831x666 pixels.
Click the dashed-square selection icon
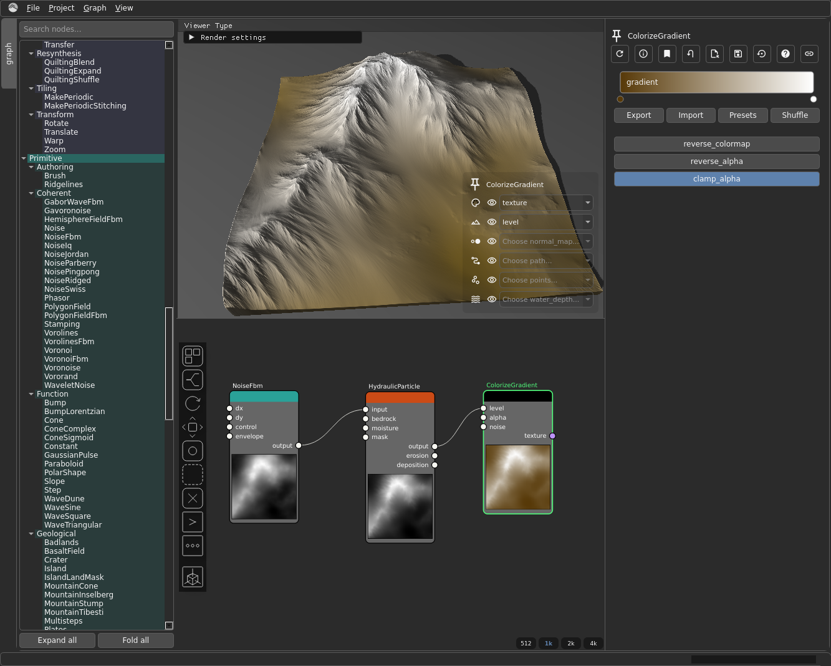tap(193, 475)
